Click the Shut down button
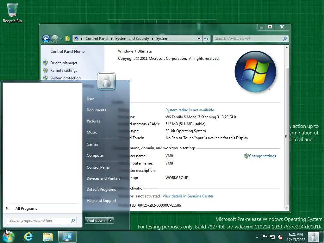324x243 pixels. tap(96, 221)
